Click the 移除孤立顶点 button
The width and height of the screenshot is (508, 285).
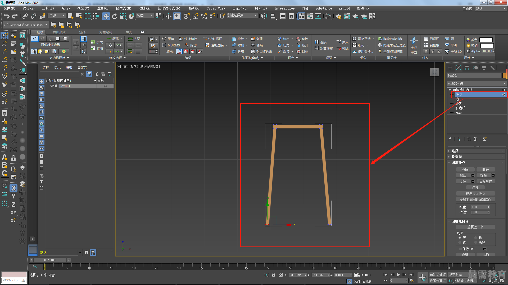click(x=475, y=193)
